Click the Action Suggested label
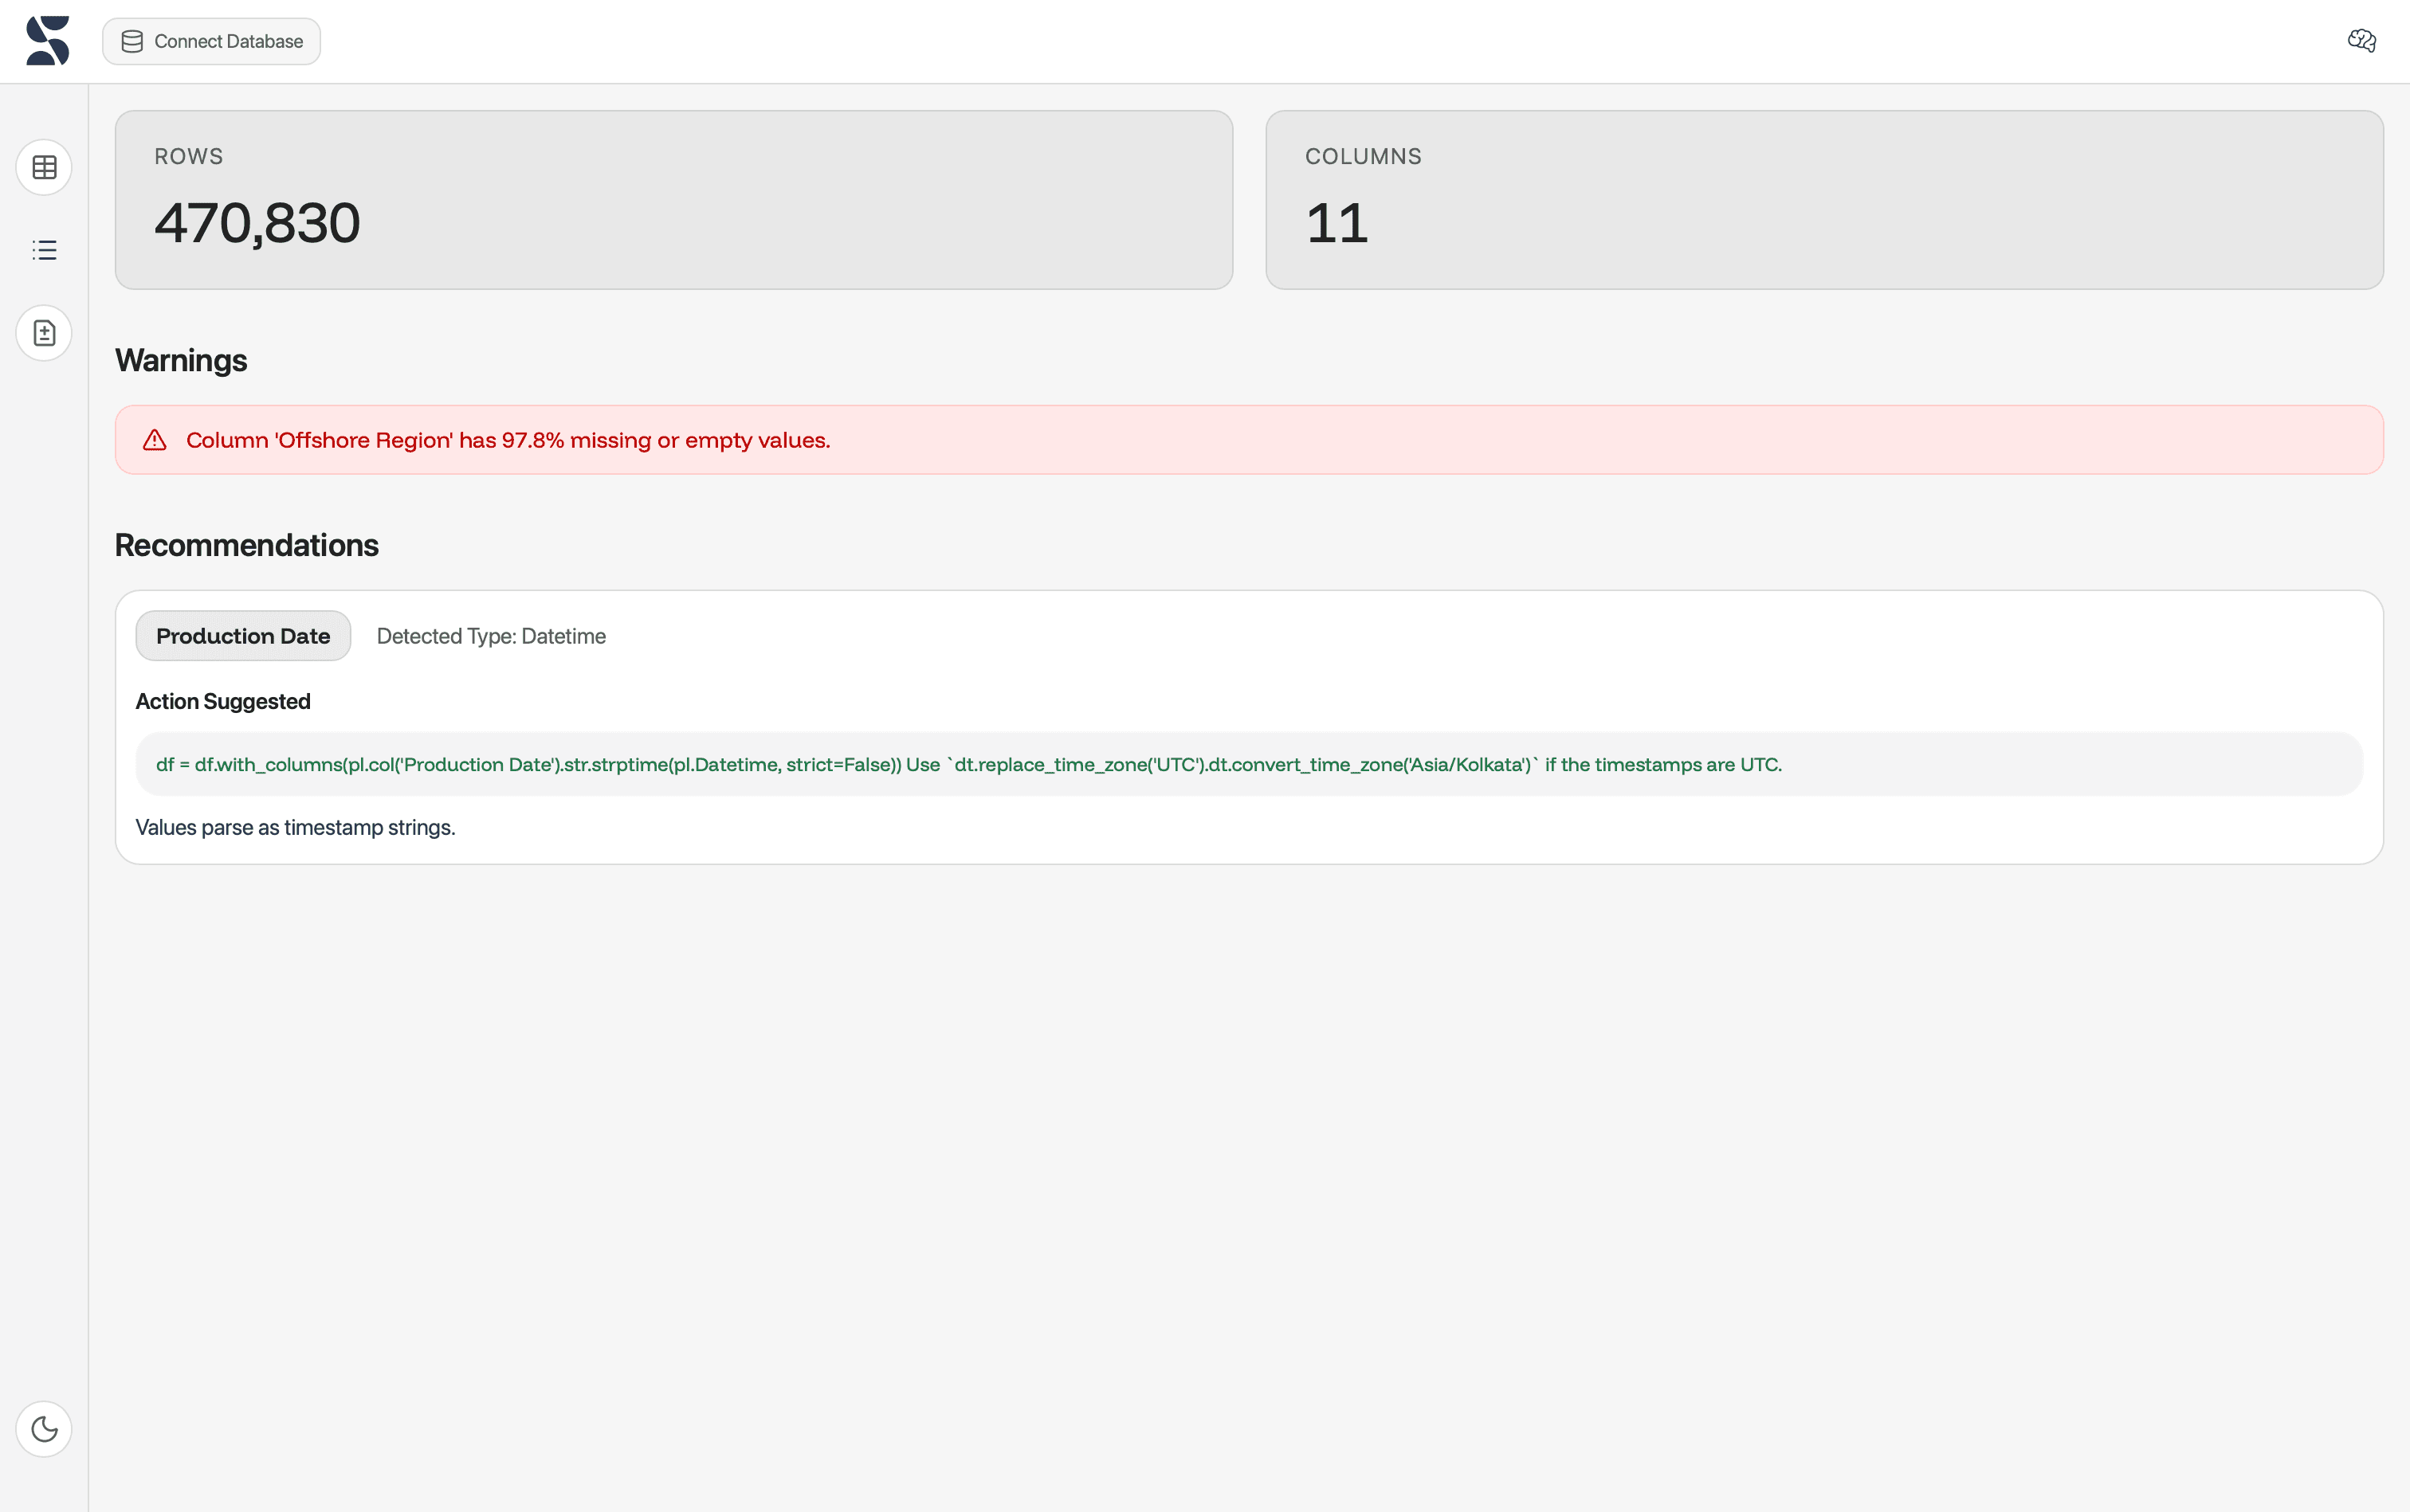 222,701
